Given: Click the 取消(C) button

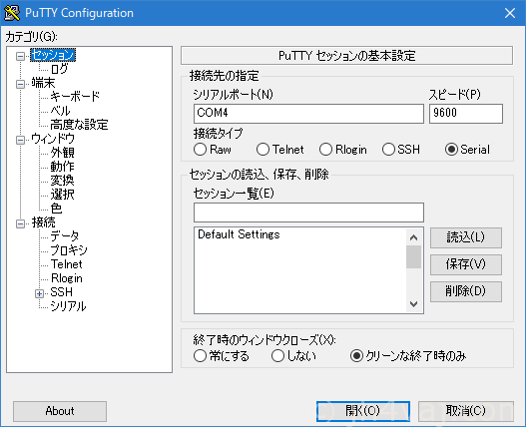Looking at the screenshot, I should pyautogui.click(x=466, y=411).
